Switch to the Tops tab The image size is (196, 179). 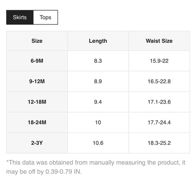pyautogui.click(x=45, y=18)
